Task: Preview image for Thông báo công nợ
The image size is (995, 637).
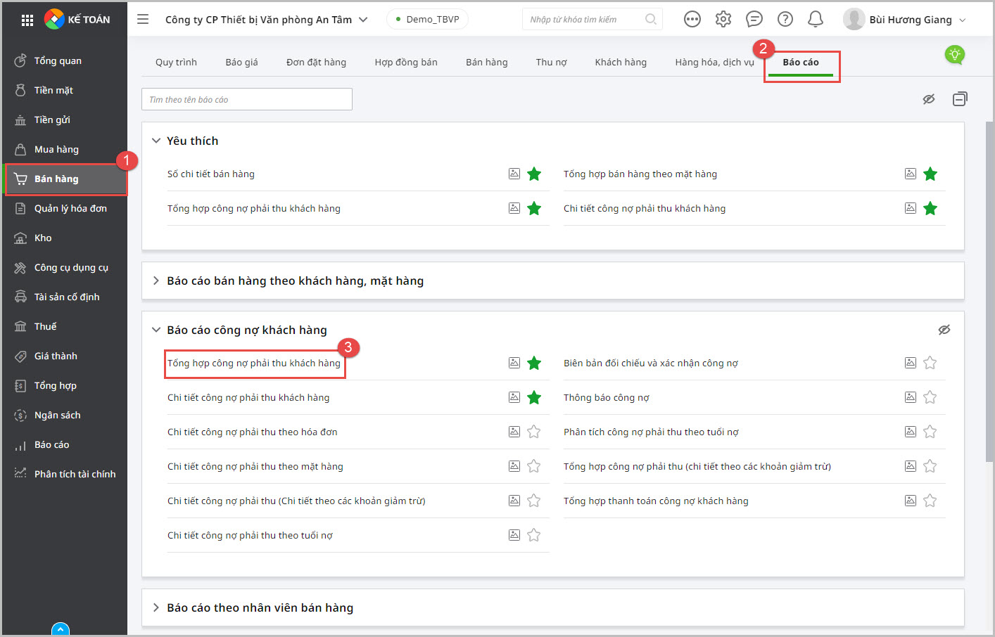Action: [x=911, y=397]
